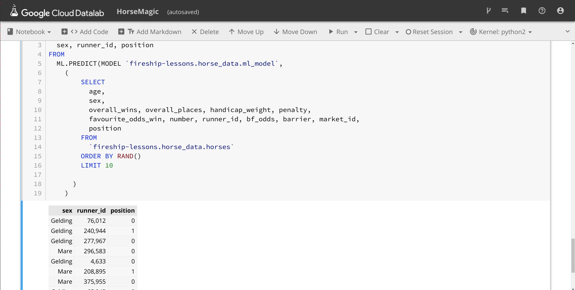The height and width of the screenshot is (290, 575).
Task: Expand the Clear options dropdown arrow
Action: 397,32
